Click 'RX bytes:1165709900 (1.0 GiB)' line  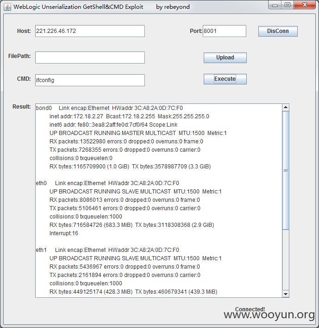coord(130,167)
